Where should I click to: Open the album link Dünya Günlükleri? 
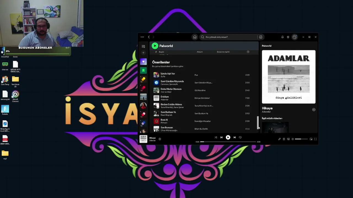(202, 98)
